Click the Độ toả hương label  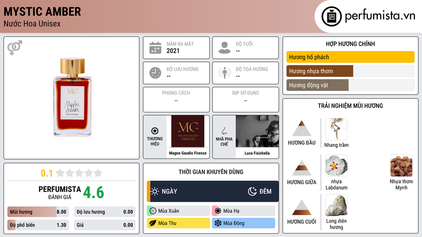tap(252, 69)
